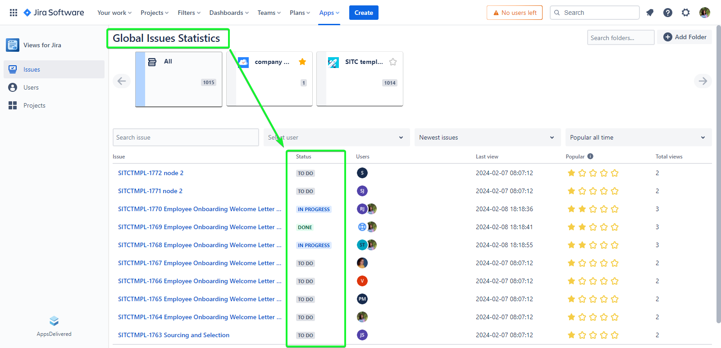Go to Users in the left sidebar
The width and height of the screenshot is (721, 348).
point(31,87)
